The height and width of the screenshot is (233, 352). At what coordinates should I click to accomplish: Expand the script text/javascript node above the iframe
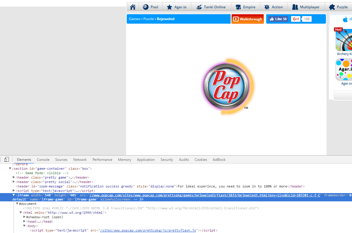coord(14,191)
